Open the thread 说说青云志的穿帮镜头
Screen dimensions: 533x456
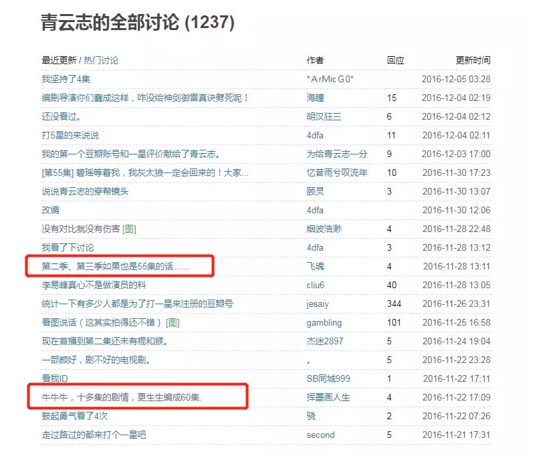click(x=84, y=191)
